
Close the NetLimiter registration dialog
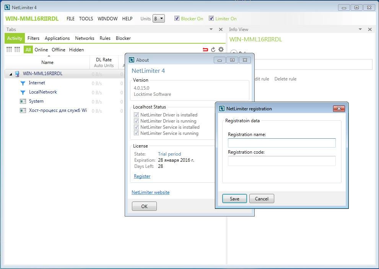[x=339, y=108]
